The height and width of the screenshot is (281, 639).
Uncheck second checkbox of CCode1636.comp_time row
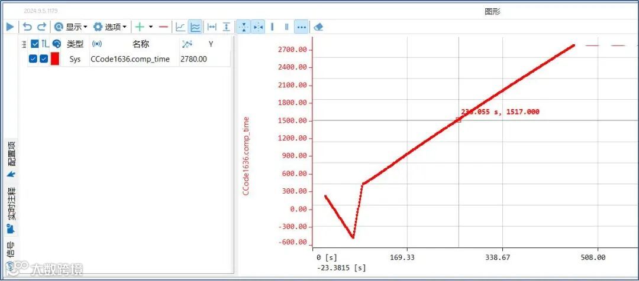click(x=44, y=59)
